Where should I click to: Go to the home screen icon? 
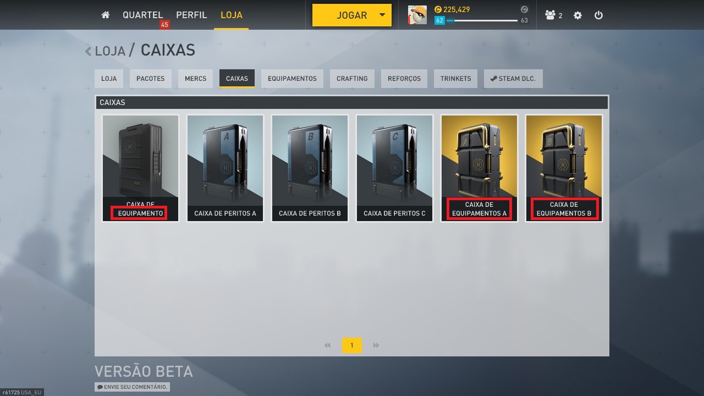coord(106,15)
